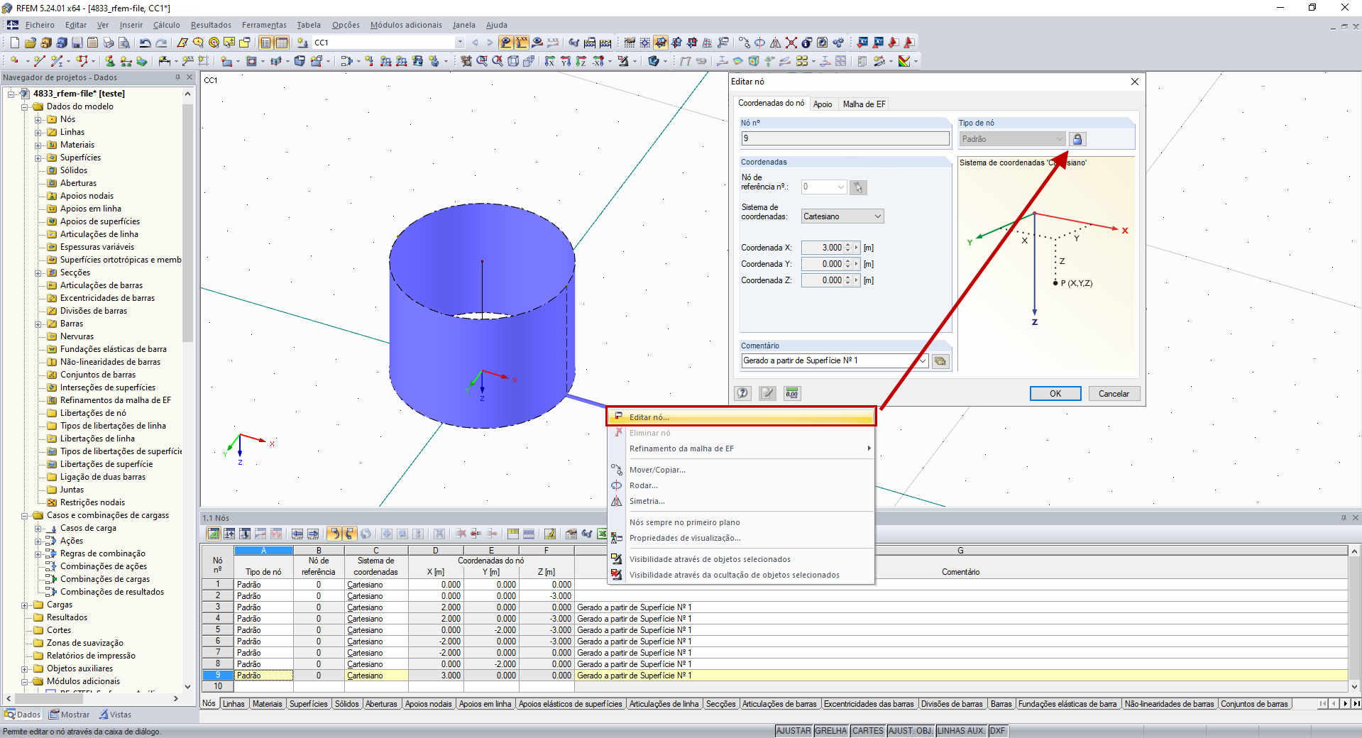Viewport: 1362px width, 738px height.
Task: Click the new line tool icon
Action: coord(39,61)
